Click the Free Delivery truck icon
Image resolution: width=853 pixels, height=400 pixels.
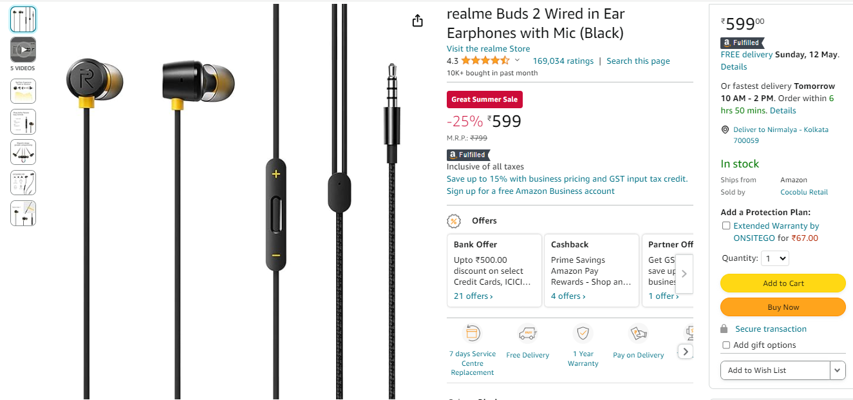click(528, 334)
